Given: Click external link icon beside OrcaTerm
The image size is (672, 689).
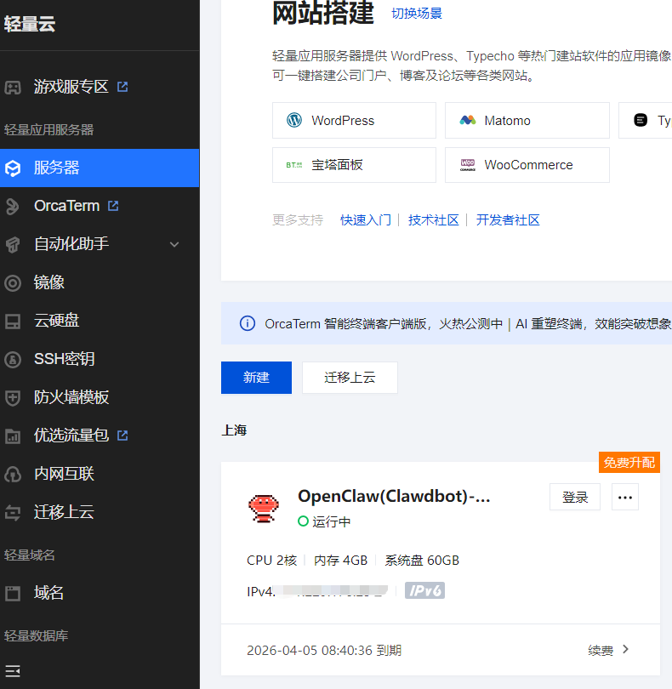Looking at the screenshot, I should 113,206.
